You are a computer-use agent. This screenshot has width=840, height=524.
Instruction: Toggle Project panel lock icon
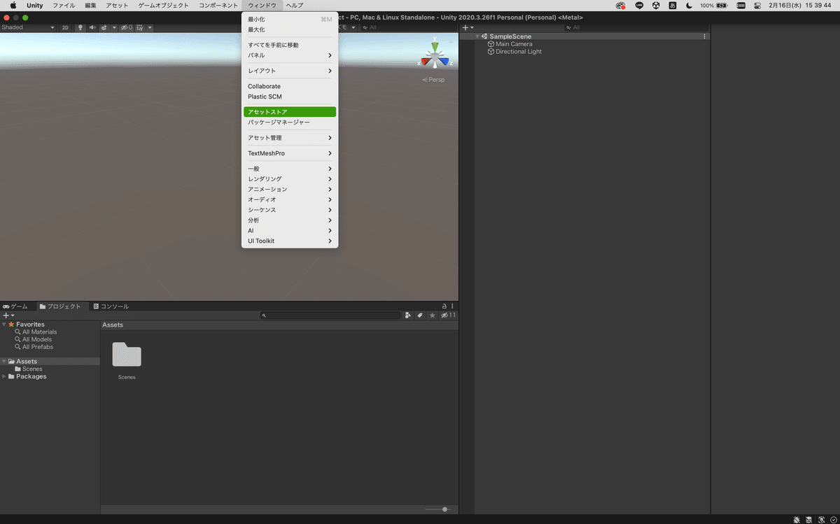pyautogui.click(x=444, y=306)
